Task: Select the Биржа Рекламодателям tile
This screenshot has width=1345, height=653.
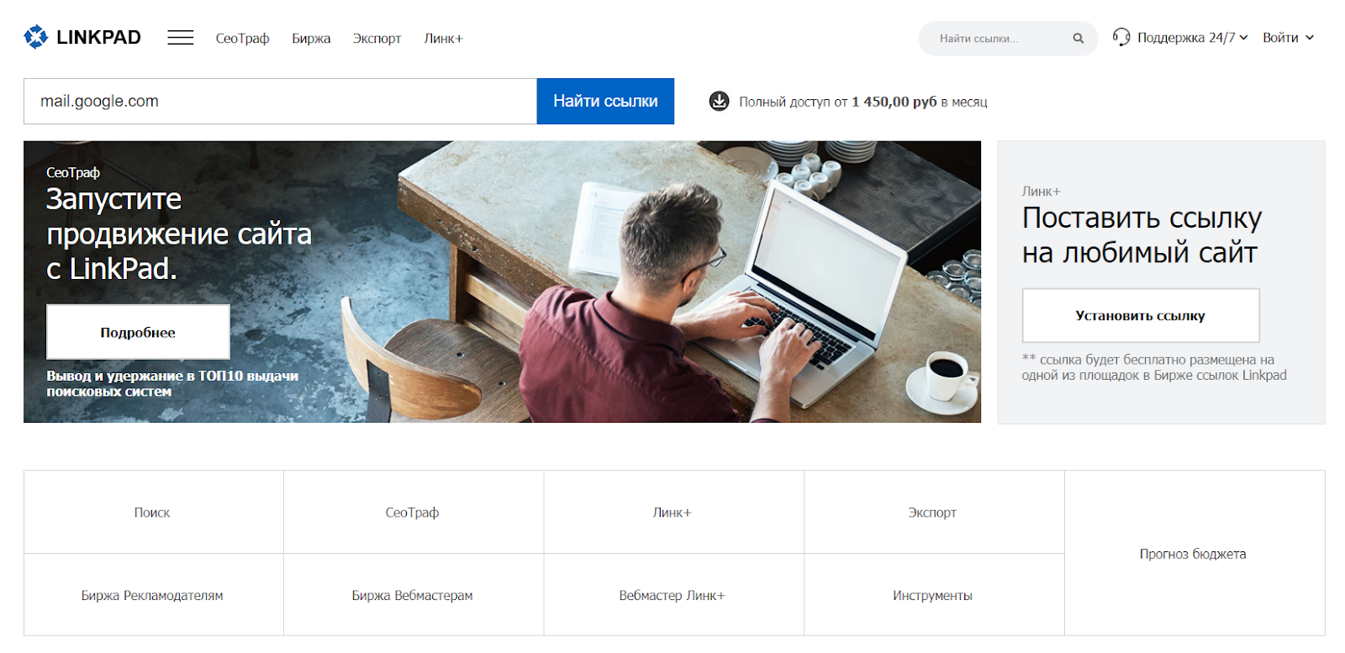Action: pyautogui.click(x=152, y=595)
